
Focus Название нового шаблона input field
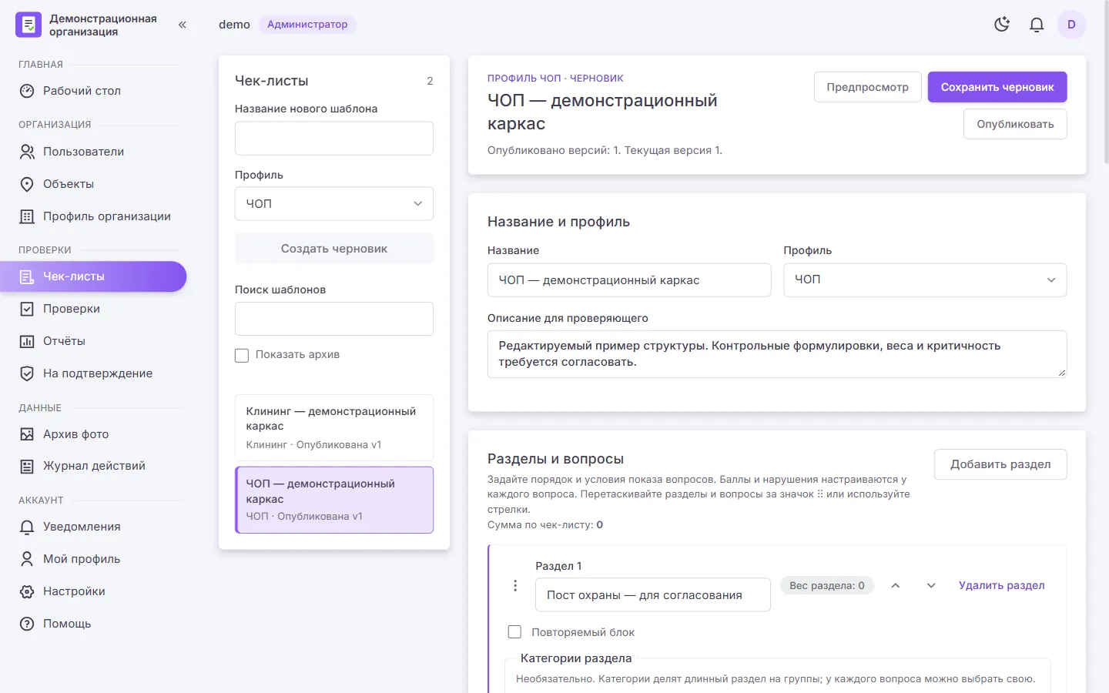(x=334, y=139)
